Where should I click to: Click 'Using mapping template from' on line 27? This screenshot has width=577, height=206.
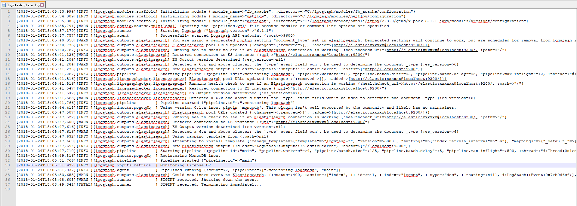click(205, 136)
